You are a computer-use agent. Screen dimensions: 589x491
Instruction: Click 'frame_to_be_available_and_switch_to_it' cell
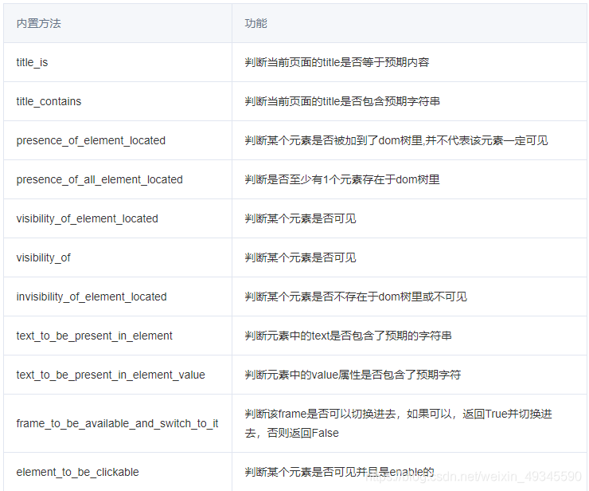(117, 424)
